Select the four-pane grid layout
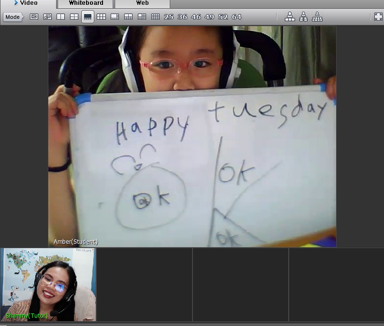This screenshot has height=326, width=384. pyautogui.click(x=74, y=17)
